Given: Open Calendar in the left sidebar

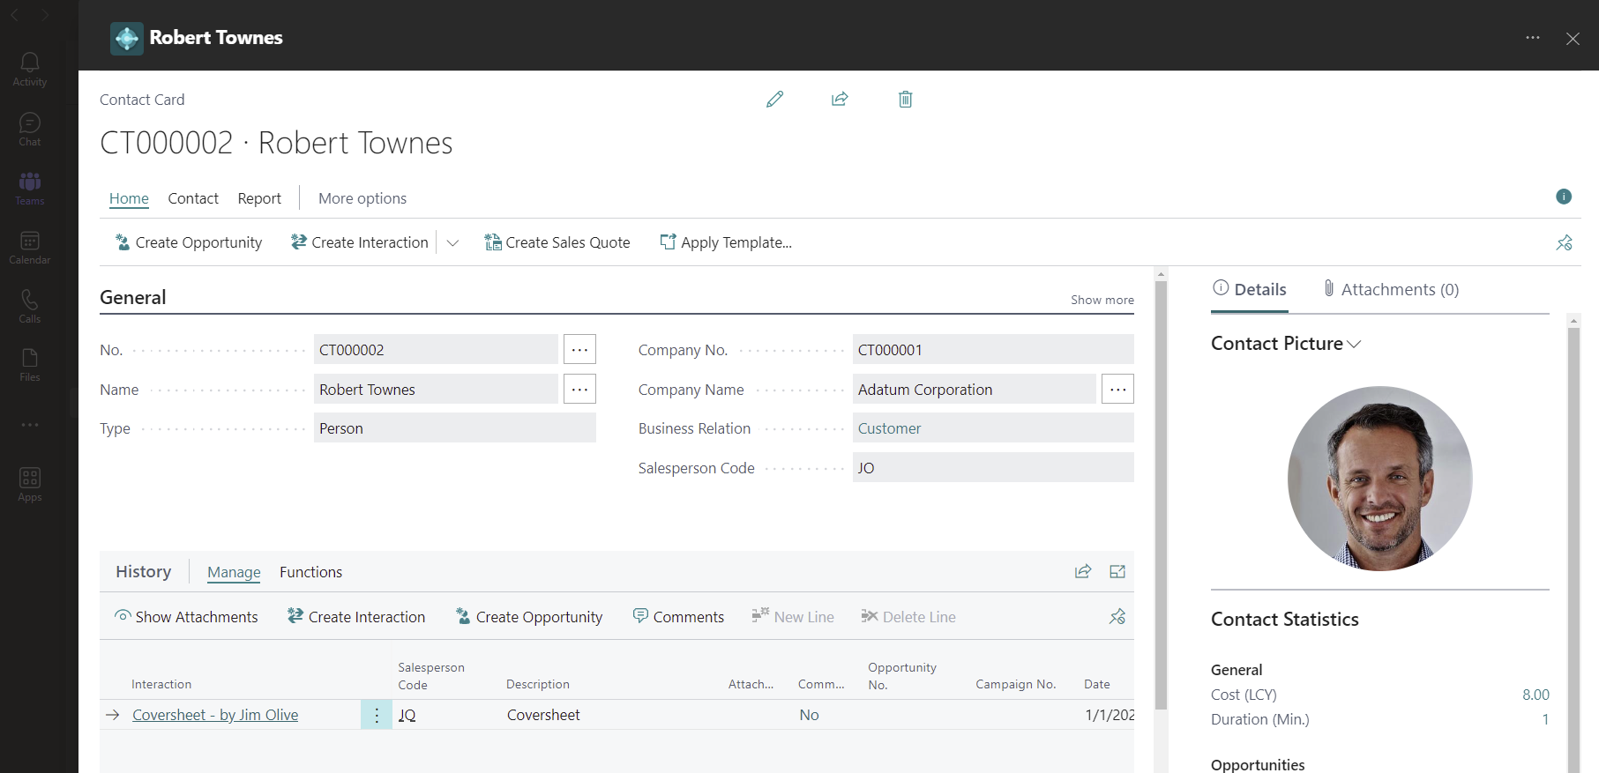Looking at the screenshot, I should [30, 247].
